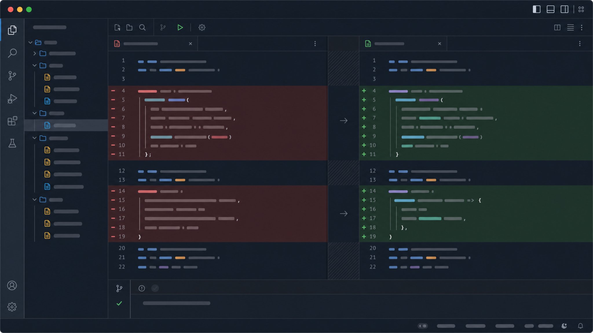Open the customize layout grid icon

[x=581, y=9]
